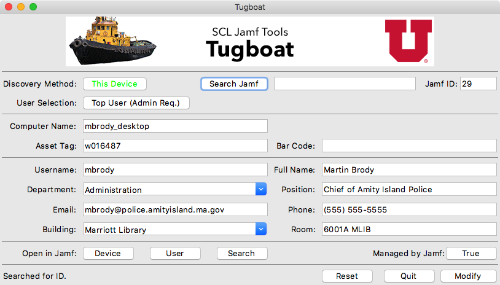Click the Asset Tag field

[x=175, y=146]
